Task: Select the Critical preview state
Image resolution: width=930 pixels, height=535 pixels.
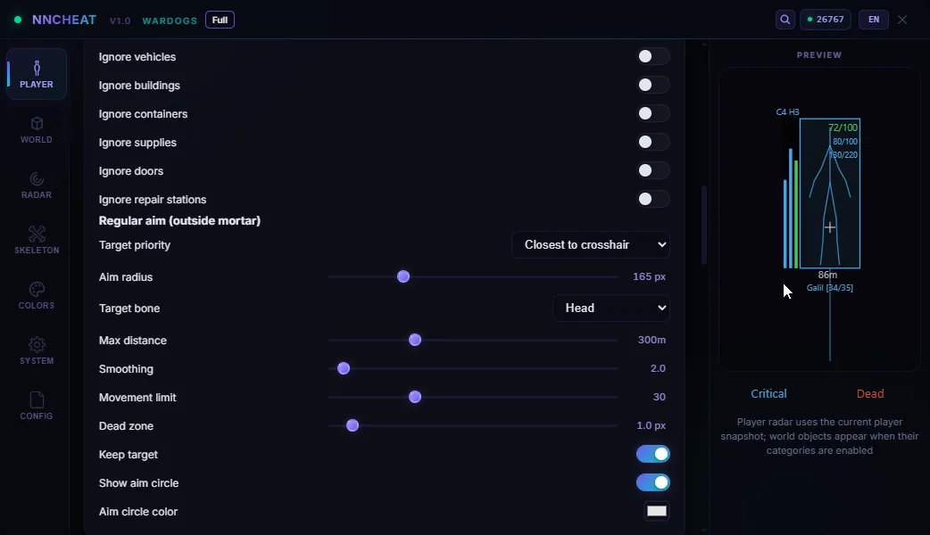Action: (x=768, y=394)
